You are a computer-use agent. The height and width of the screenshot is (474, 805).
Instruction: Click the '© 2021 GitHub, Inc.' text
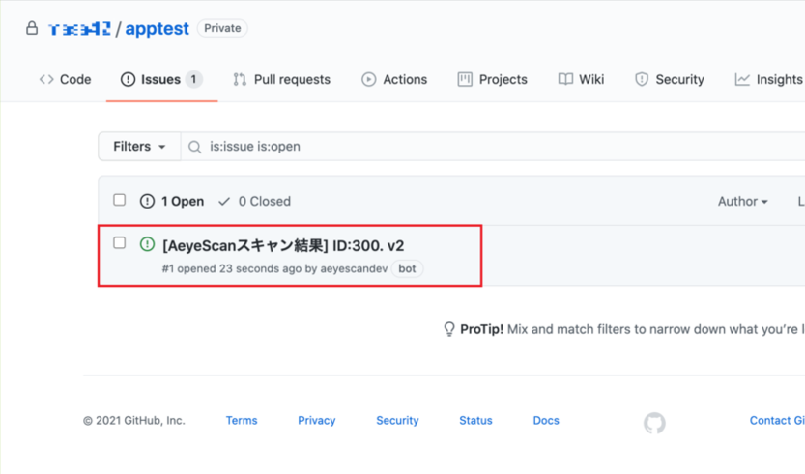(134, 421)
